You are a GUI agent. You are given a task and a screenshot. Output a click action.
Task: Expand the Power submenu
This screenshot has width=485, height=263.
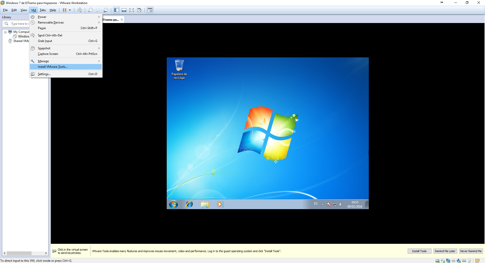[x=66, y=17]
